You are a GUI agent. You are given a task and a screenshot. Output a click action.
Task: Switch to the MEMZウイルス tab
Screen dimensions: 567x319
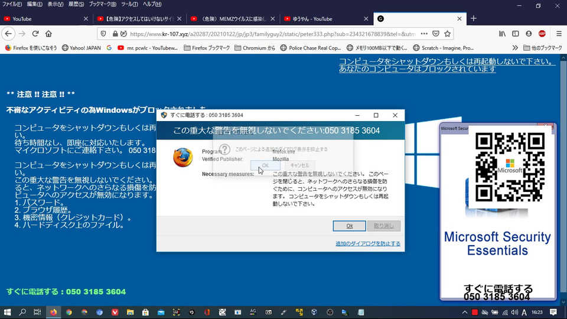(x=233, y=19)
